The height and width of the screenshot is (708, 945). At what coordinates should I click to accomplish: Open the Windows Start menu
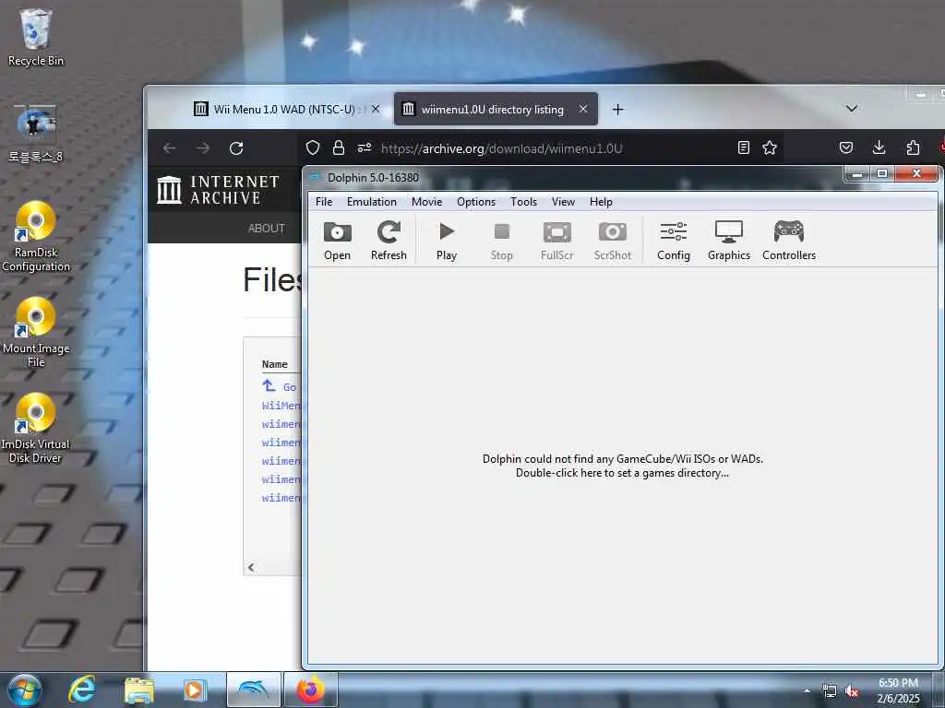point(25,690)
